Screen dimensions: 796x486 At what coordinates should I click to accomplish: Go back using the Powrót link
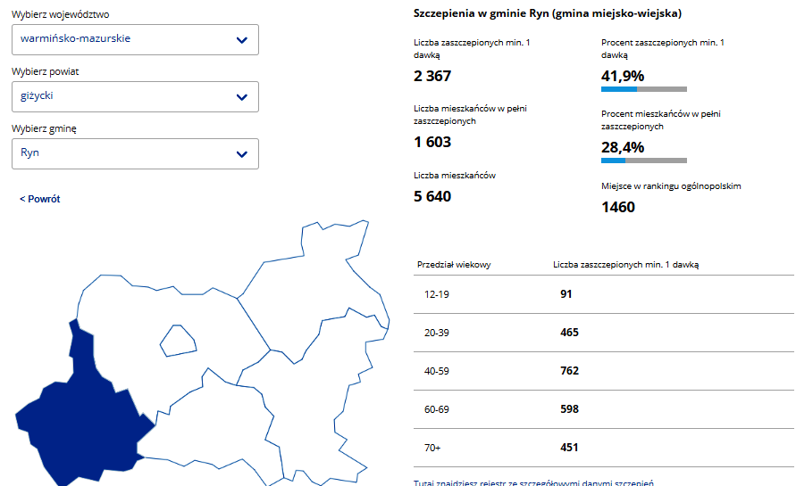40,199
